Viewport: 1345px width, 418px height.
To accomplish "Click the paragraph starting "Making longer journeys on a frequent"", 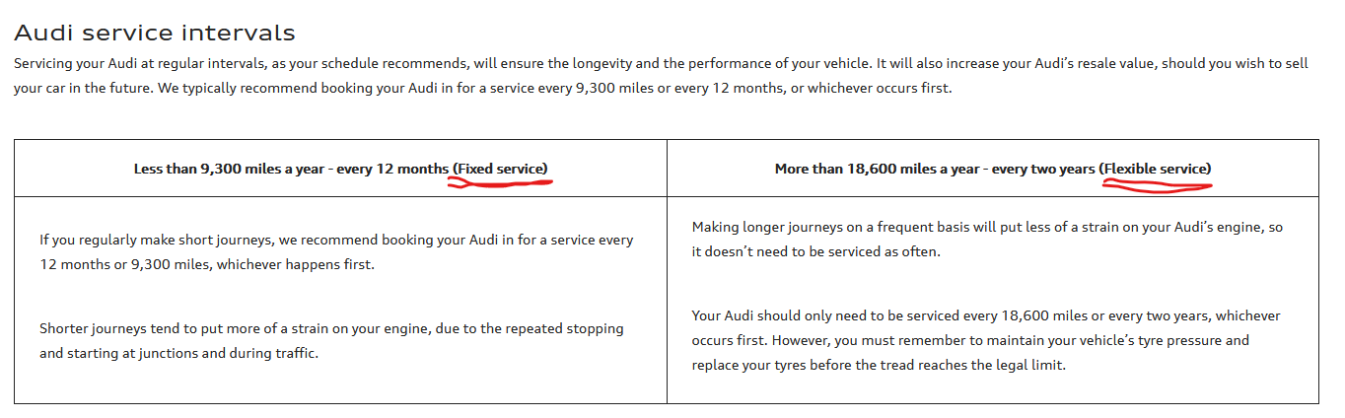I will 987,240.
